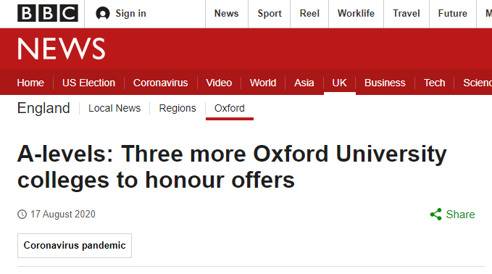Open Local News under England

click(x=114, y=108)
